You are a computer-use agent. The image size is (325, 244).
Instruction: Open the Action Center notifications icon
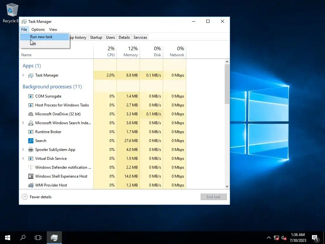pyautogui.click(x=315, y=238)
